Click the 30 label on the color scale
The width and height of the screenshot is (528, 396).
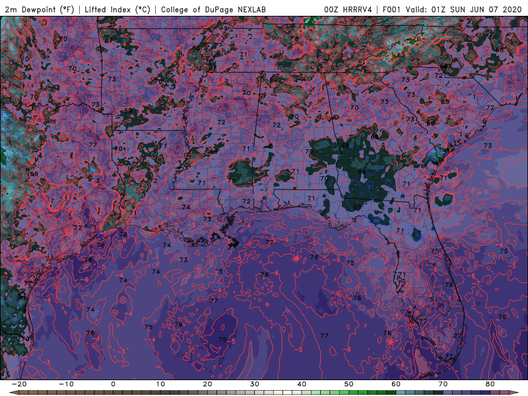point(255,384)
